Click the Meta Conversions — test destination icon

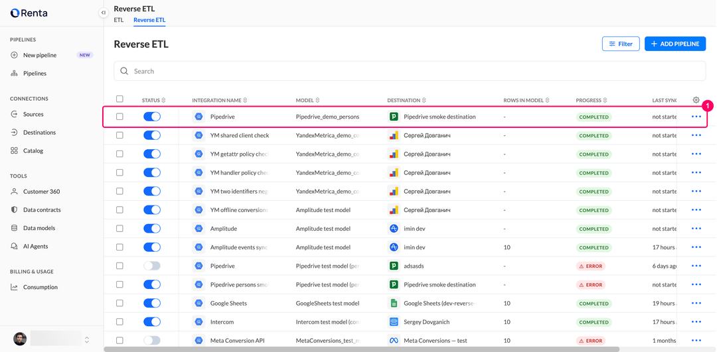[393, 341]
